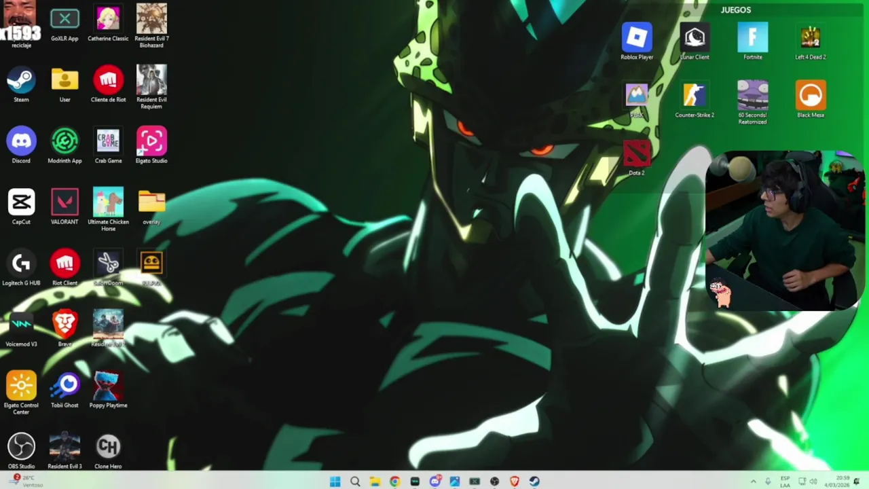Image resolution: width=869 pixels, height=489 pixels.
Task: Open Lunar Client in JUEGOS group
Action: click(695, 42)
